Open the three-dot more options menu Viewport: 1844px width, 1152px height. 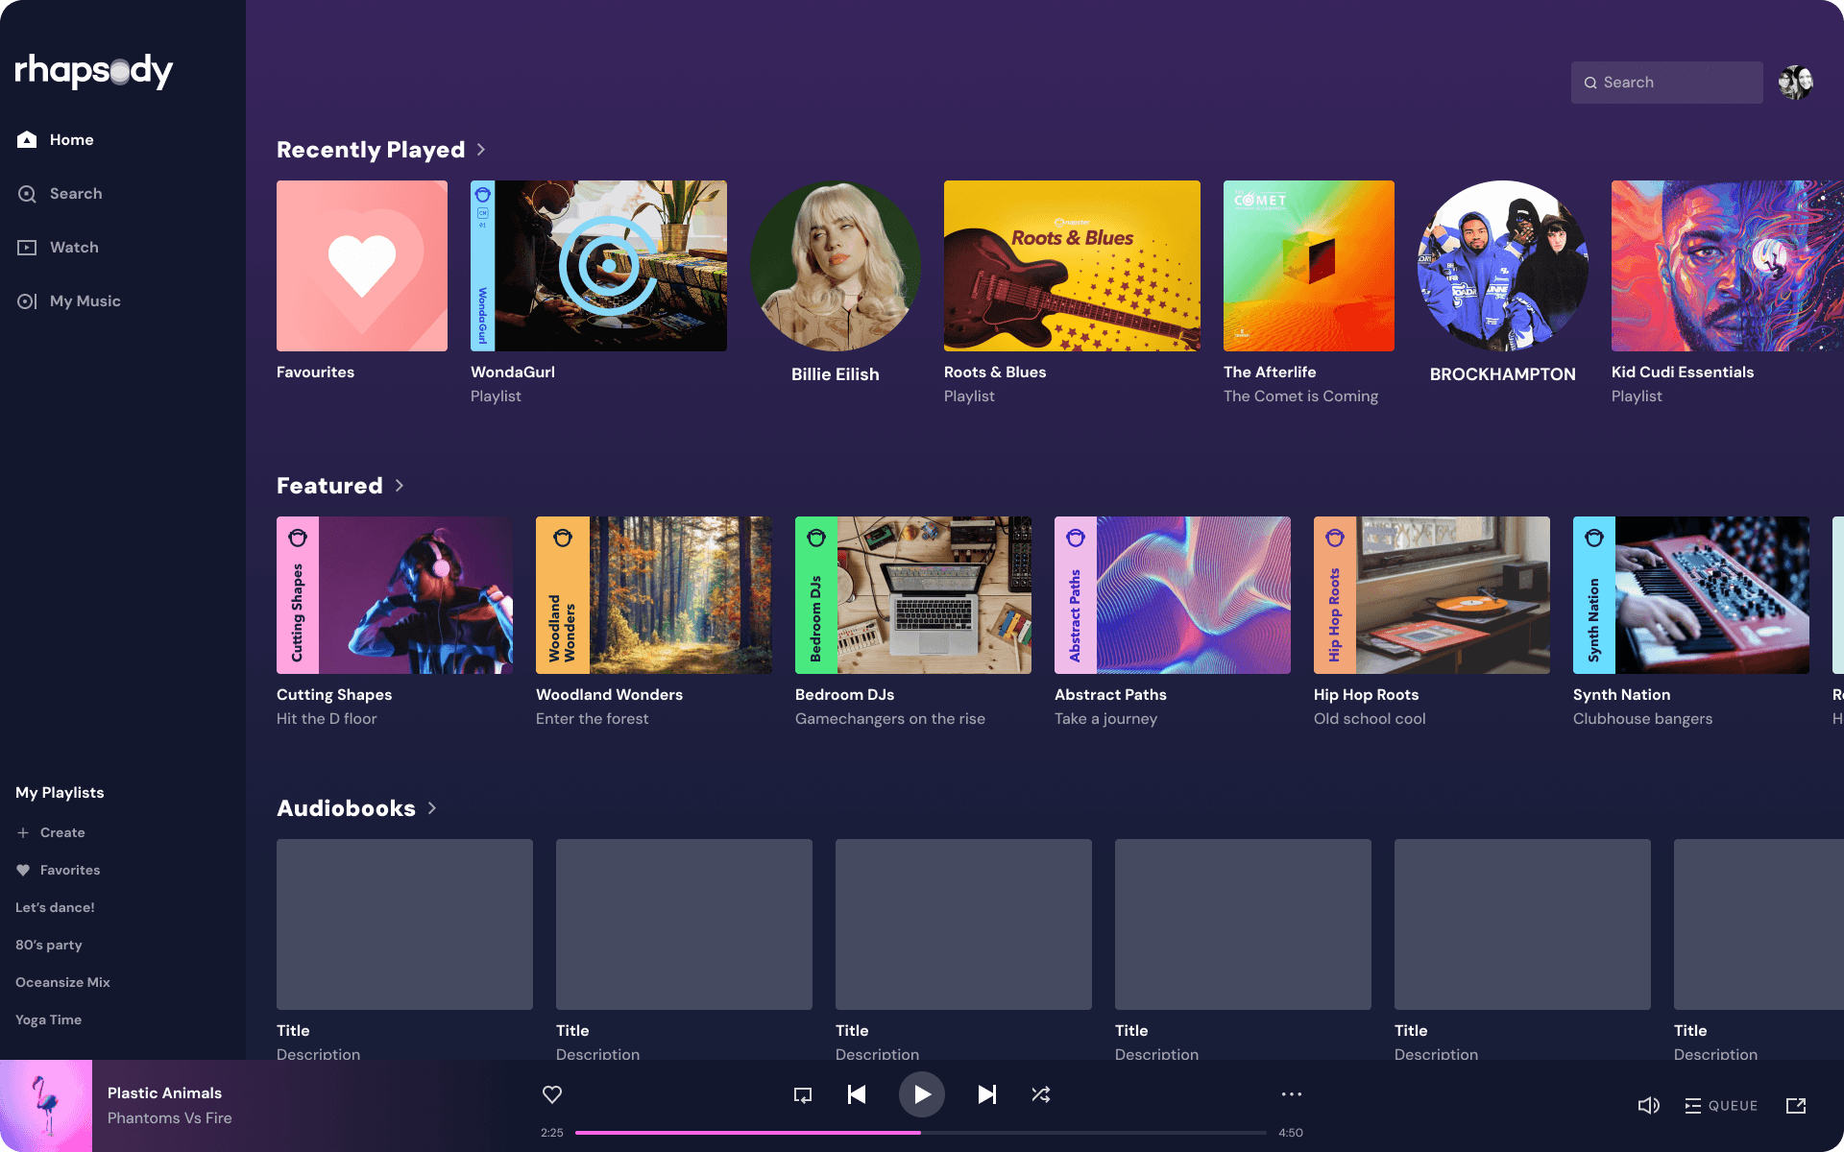[1292, 1094]
